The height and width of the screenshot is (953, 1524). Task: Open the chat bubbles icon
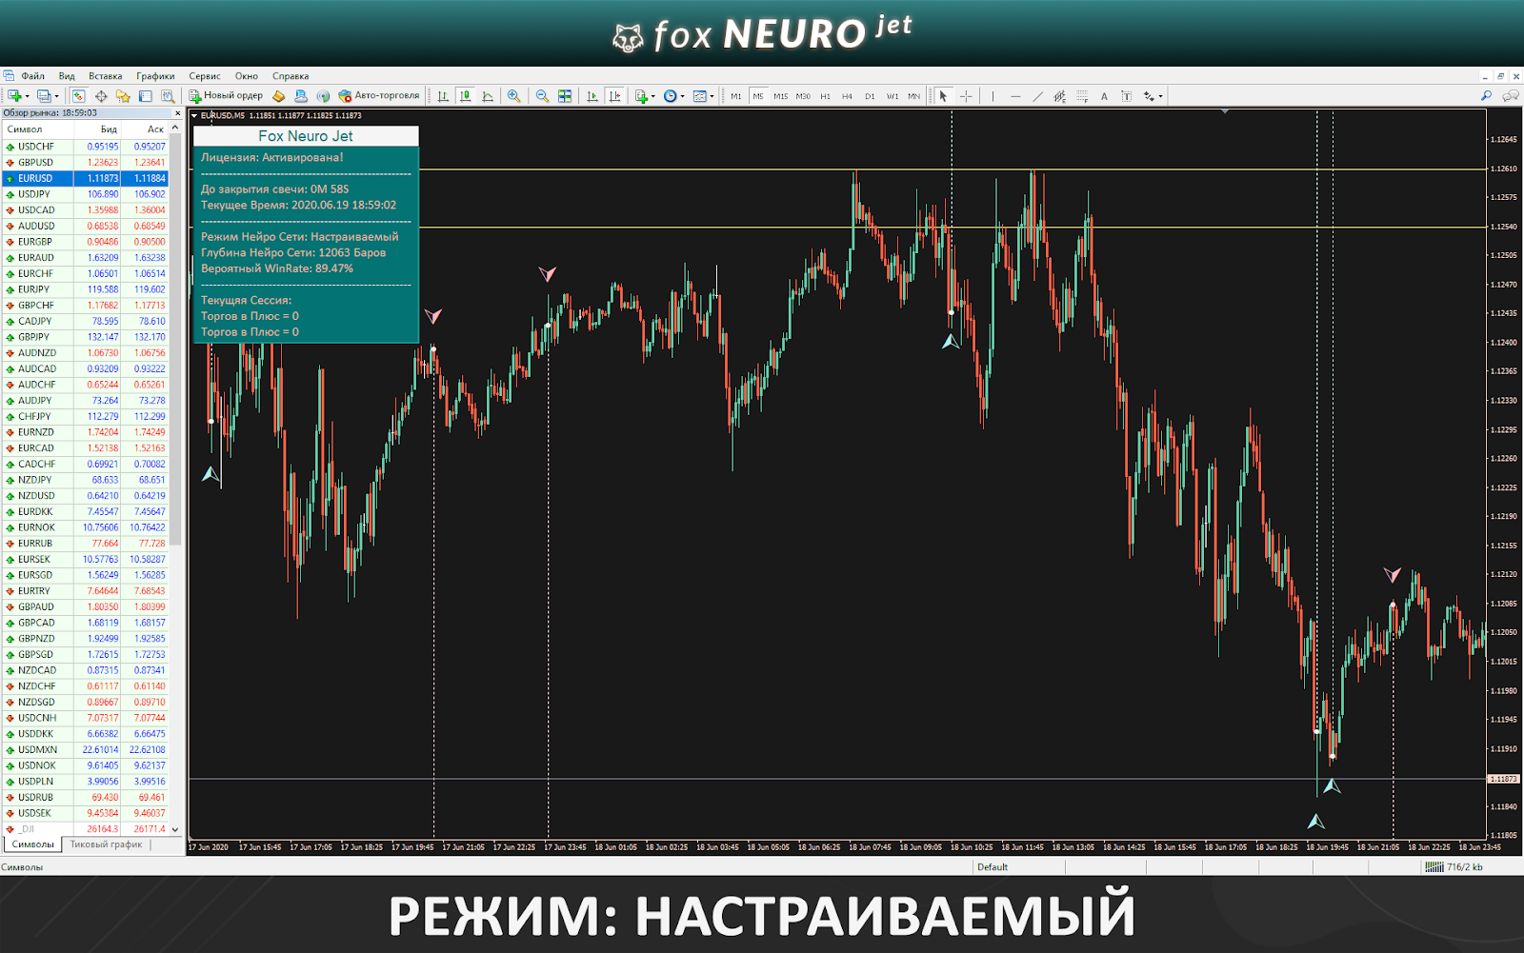(x=1511, y=95)
